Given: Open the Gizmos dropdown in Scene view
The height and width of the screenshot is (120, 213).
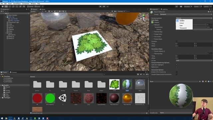Looking at the screenshot, I should pyautogui.click(x=121, y=11).
